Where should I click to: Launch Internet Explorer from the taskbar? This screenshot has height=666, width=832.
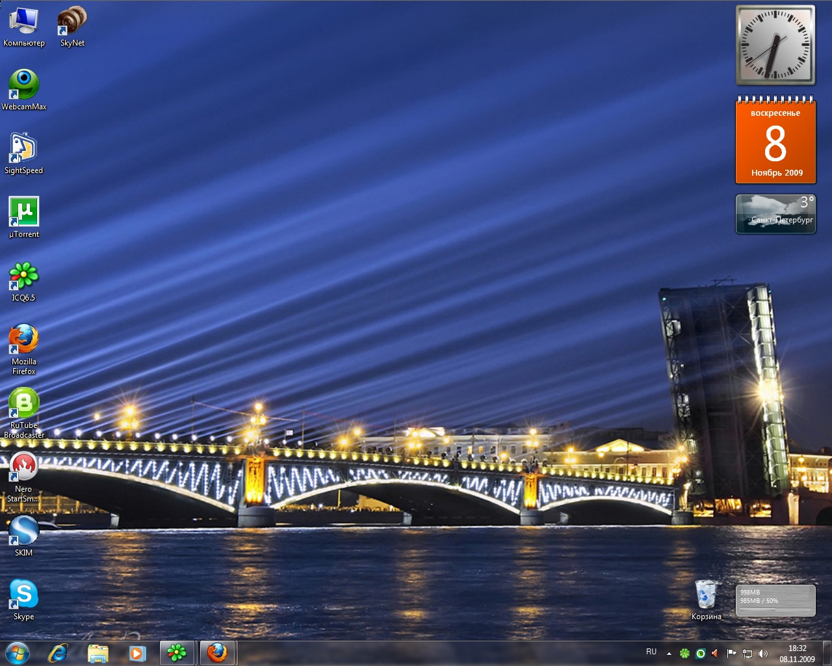[58, 653]
